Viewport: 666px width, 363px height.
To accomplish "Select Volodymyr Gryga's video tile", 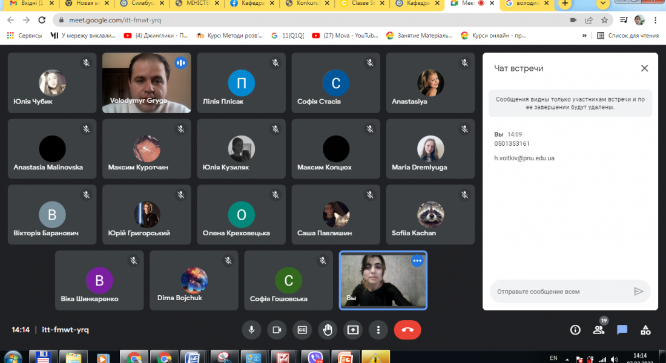I will coord(147,83).
